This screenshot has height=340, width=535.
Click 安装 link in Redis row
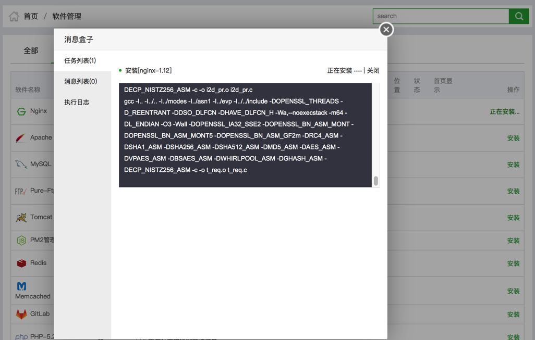(513, 263)
